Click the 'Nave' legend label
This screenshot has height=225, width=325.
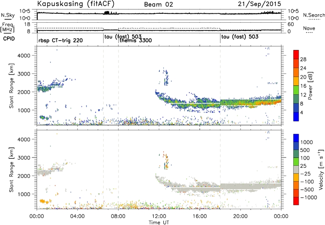click(309, 28)
